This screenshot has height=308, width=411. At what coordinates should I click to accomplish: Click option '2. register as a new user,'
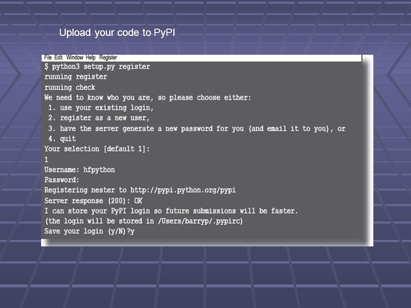click(99, 118)
